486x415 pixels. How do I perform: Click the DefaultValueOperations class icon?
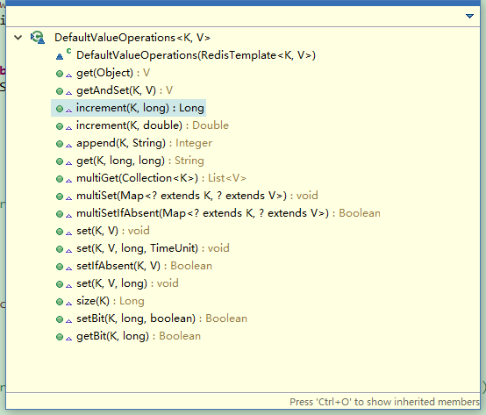[38, 38]
